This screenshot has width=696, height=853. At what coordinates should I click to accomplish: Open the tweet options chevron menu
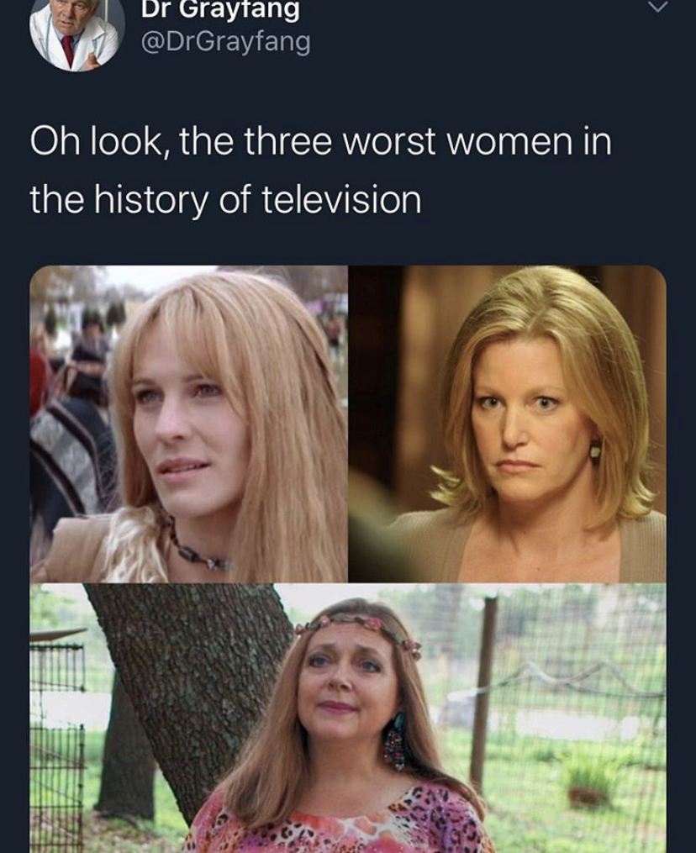(657, 7)
